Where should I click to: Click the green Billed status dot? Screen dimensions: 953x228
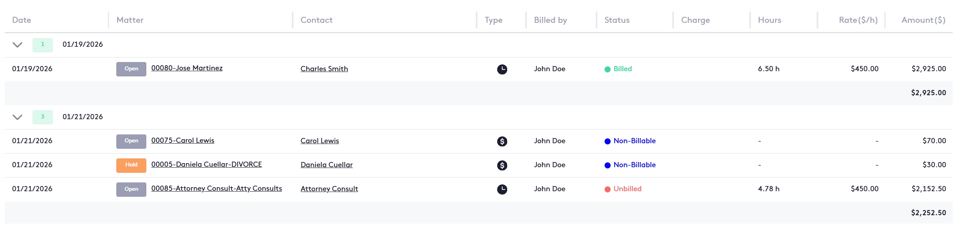pos(607,69)
